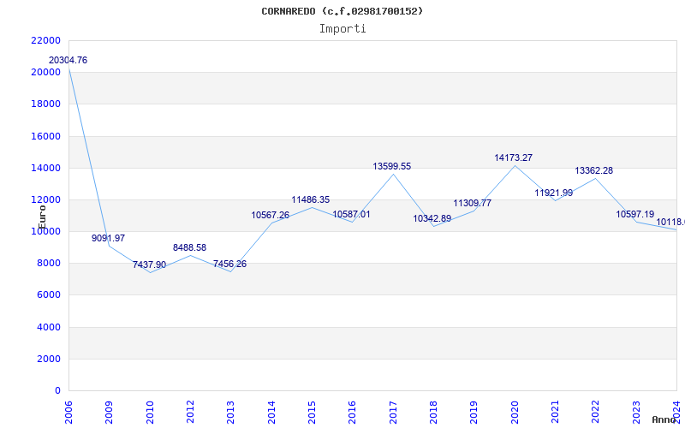Select the 2012 x-axis year label
The height and width of the screenshot is (428, 685).
190,412
